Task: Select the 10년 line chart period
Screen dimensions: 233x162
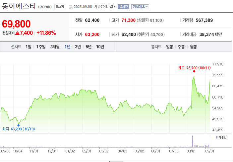Action: [100, 47]
